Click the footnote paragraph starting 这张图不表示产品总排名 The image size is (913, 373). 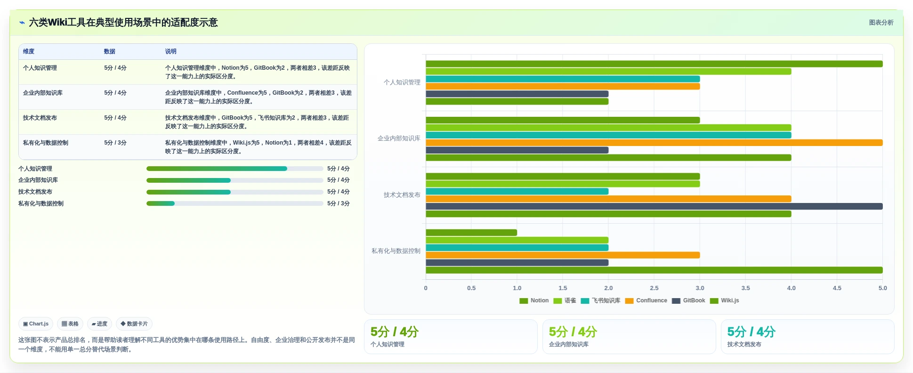(x=186, y=345)
